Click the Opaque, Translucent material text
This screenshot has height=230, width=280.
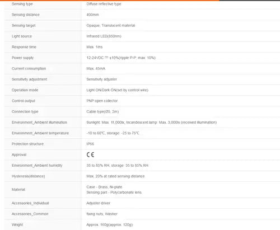(111, 25)
